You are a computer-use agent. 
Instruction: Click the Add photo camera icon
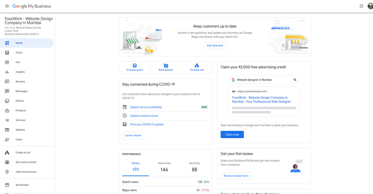(166, 66)
